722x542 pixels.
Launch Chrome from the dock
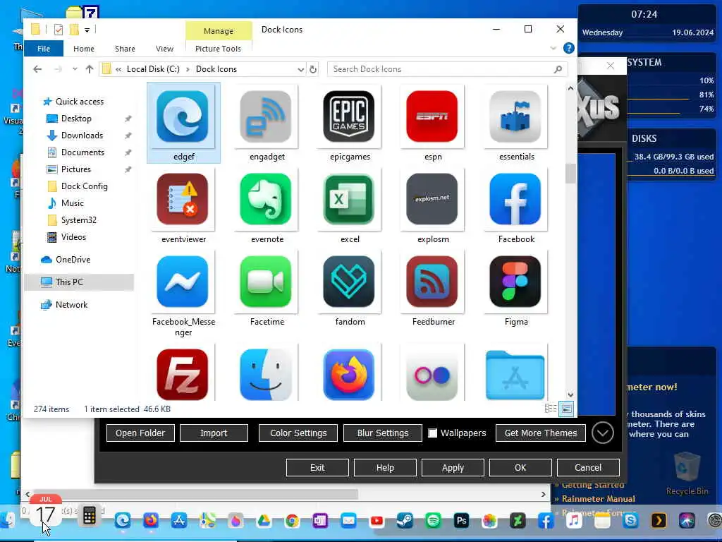(292, 520)
